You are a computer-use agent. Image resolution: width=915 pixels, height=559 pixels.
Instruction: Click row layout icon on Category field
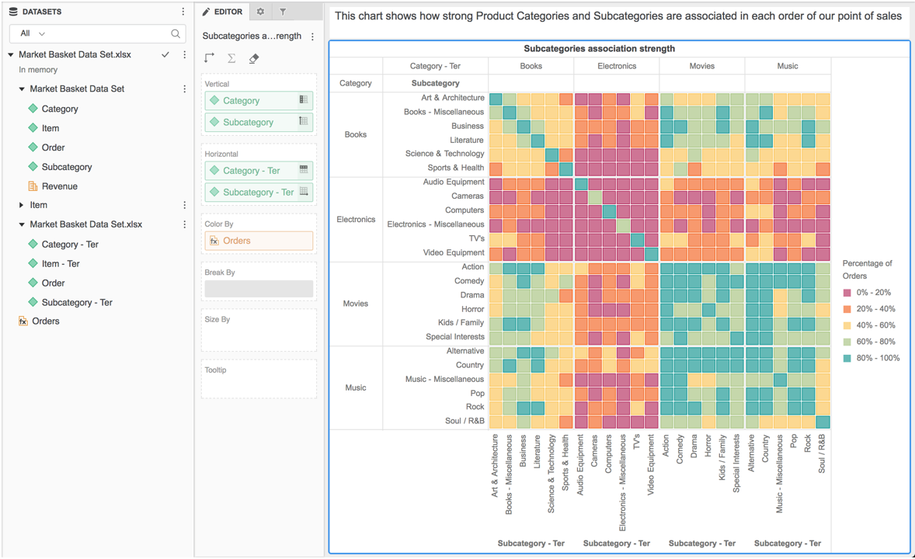[x=304, y=100]
